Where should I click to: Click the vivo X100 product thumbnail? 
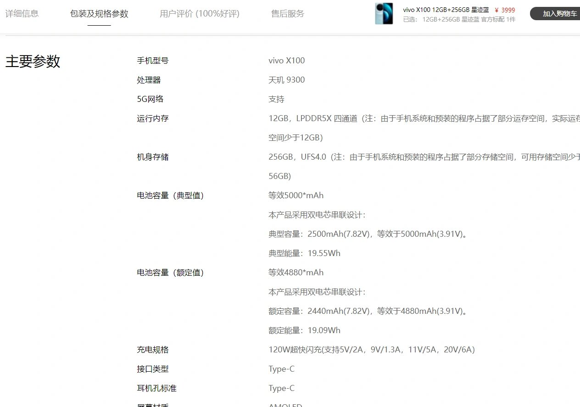point(384,13)
